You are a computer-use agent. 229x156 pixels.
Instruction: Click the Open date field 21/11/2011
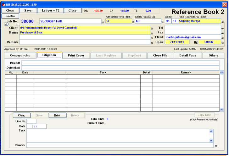pyautogui.click(x=177, y=42)
